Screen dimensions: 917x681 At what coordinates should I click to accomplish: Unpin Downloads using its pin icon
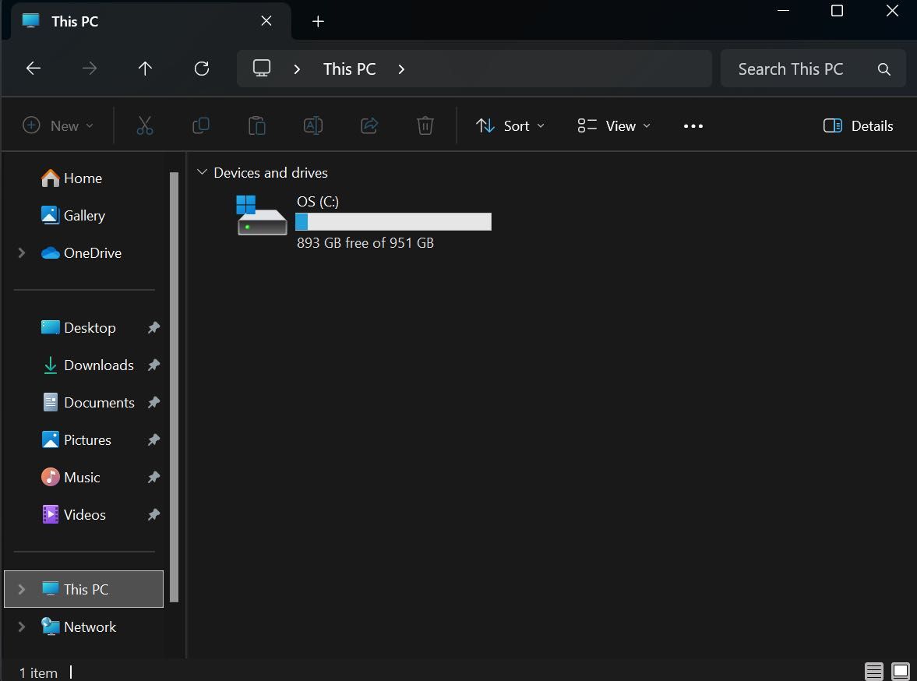coord(153,365)
